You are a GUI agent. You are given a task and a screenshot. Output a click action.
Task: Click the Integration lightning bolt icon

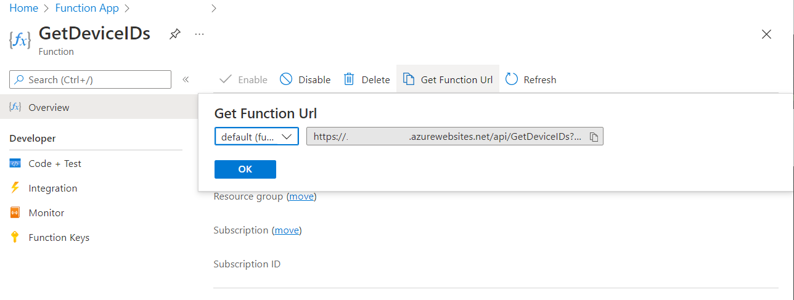15,188
